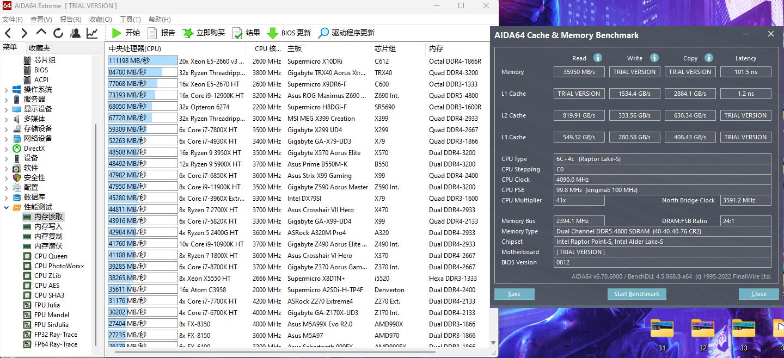Click 立即购买 toolbar button
This screenshot has width=784, height=358.
coord(204,33)
